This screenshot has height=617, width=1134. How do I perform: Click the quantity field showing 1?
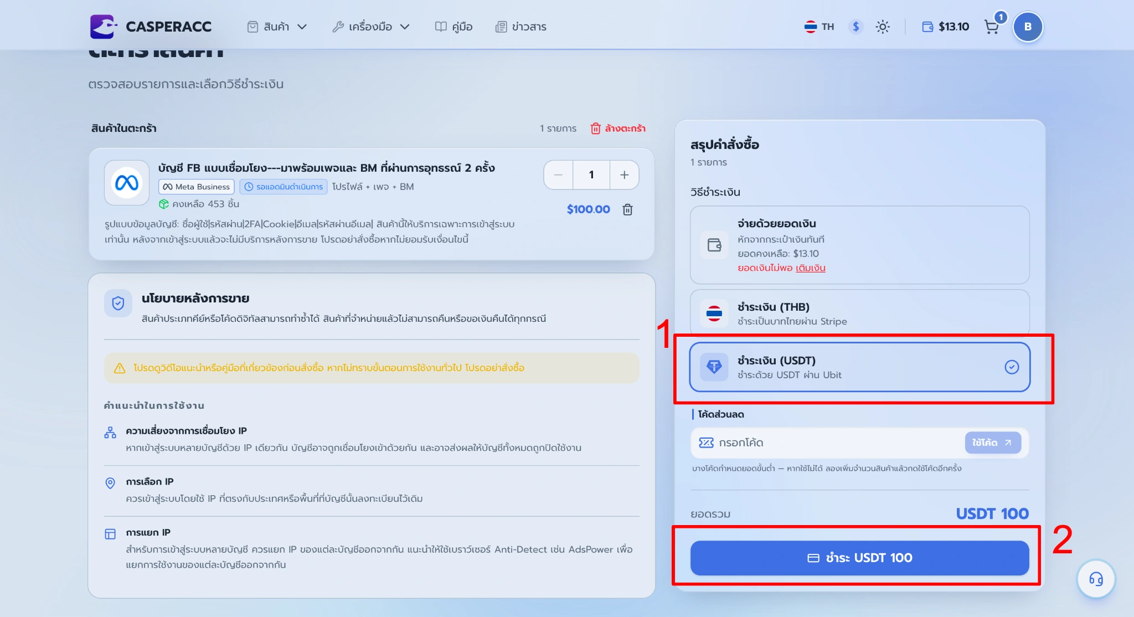pyautogui.click(x=591, y=175)
